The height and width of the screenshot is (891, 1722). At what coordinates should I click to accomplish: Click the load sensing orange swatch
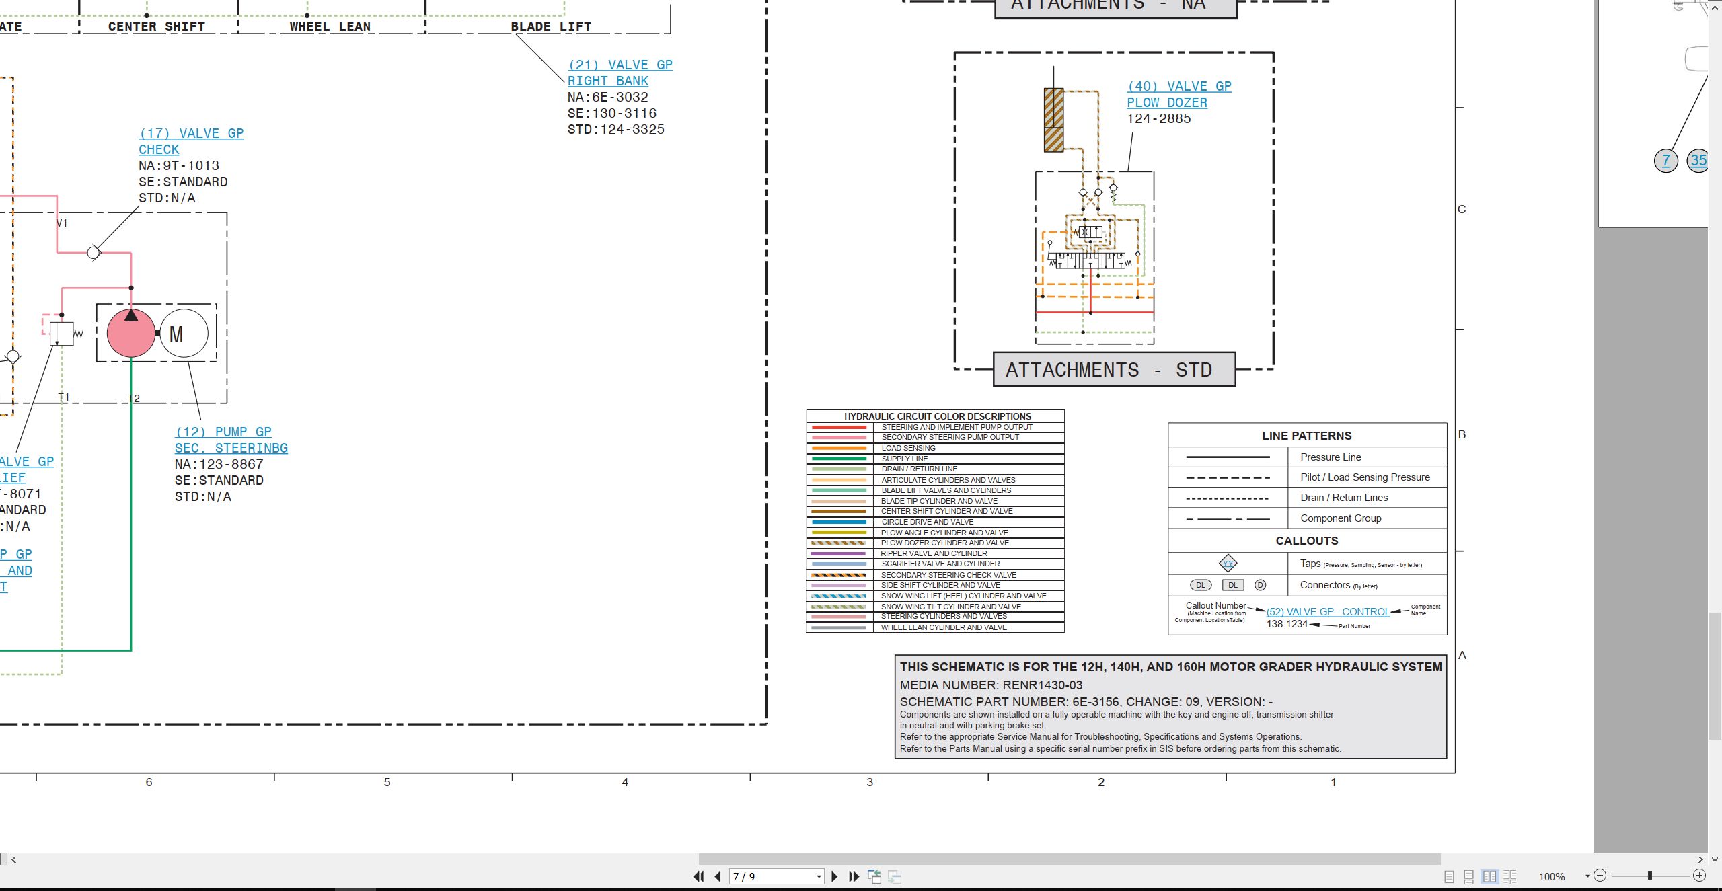coord(839,448)
